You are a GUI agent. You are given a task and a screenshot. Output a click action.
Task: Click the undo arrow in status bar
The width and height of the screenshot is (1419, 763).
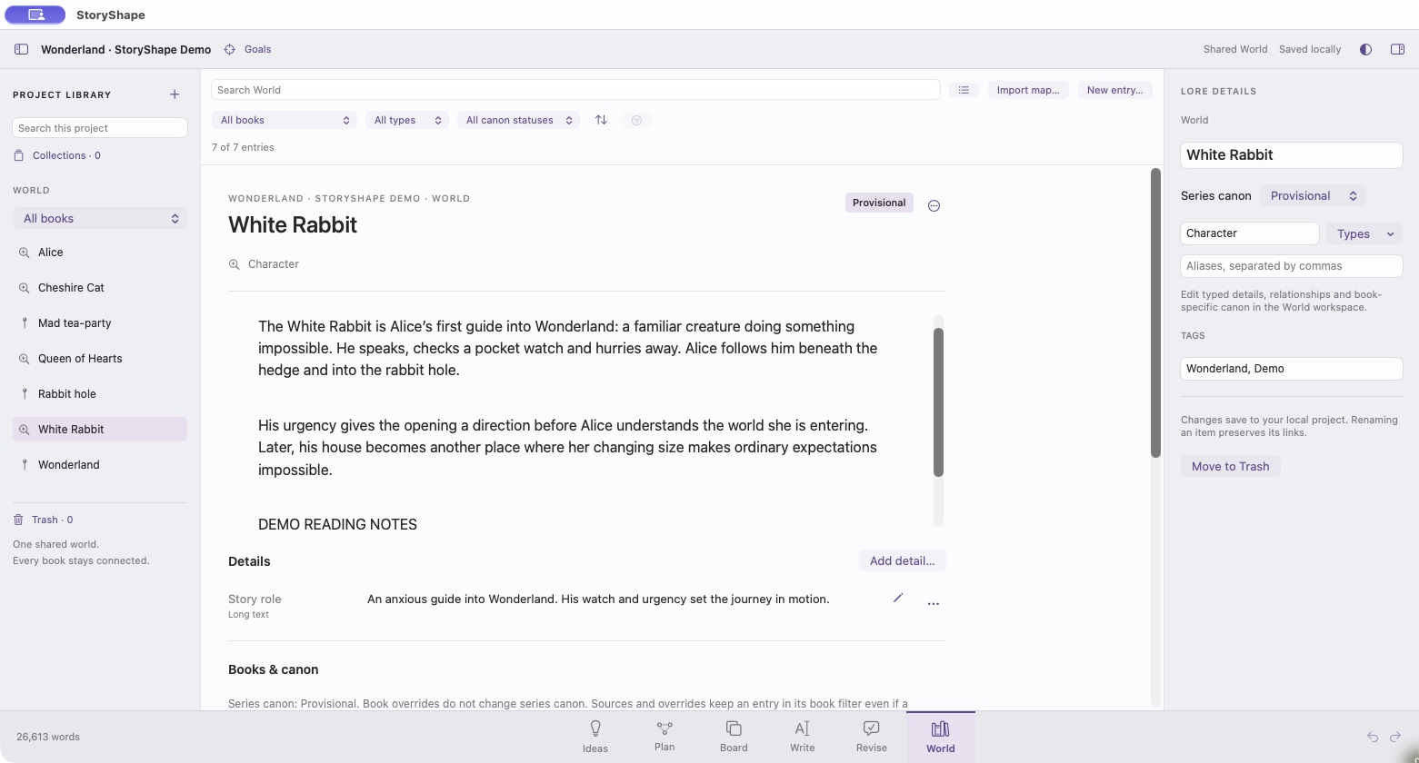(x=1373, y=737)
